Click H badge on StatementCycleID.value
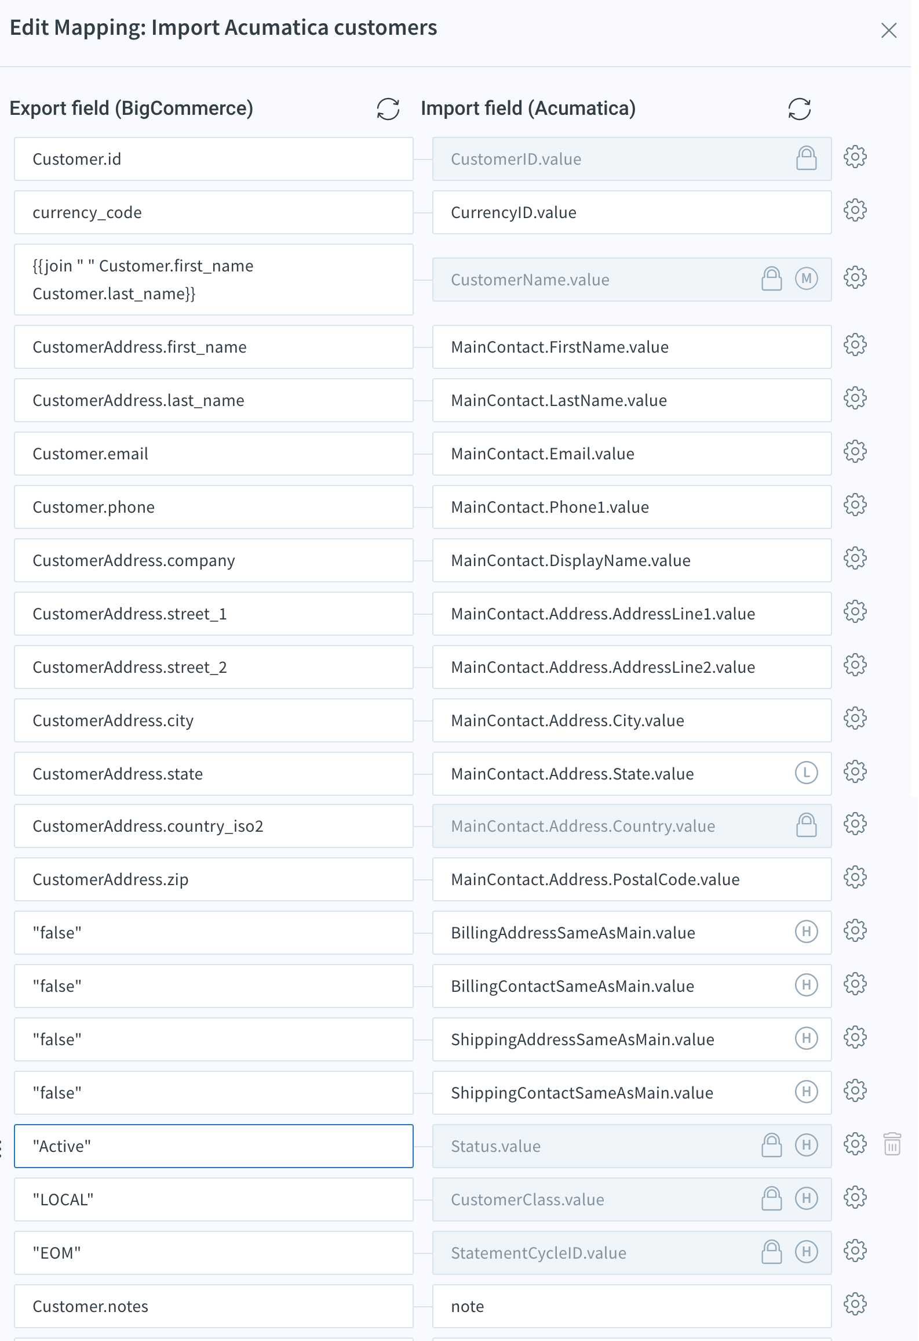This screenshot has height=1341, width=919. 806,1252
